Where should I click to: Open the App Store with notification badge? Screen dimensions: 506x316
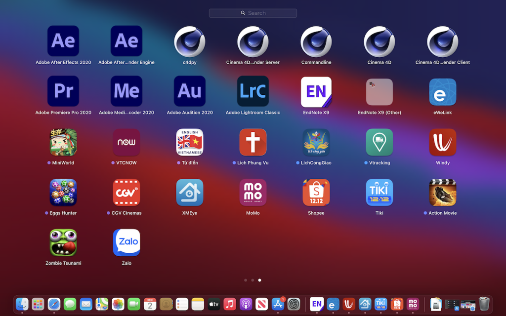pyautogui.click(x=277, y=305)
